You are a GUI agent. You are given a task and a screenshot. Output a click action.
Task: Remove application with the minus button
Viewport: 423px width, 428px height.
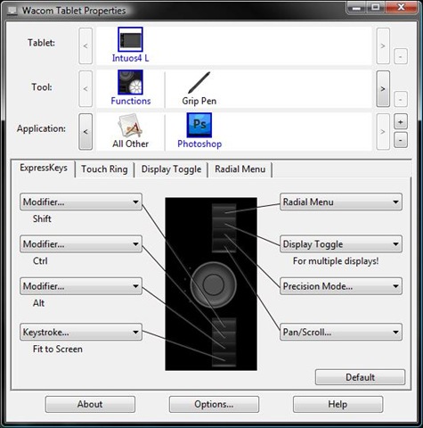pyautogui.click(x=401, y=140)
